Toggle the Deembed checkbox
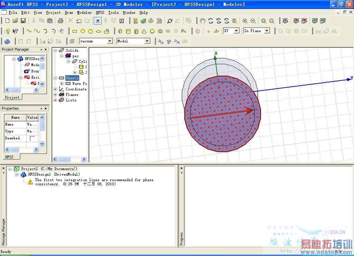Image resolution: width=354 pixels, height=256 pixels. tap(32, 138)
